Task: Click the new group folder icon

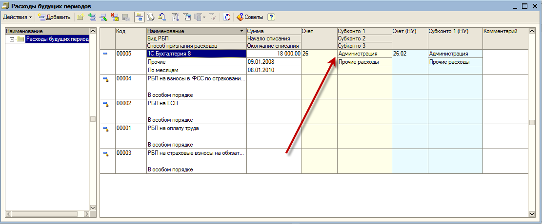Action: coord(80,17)
